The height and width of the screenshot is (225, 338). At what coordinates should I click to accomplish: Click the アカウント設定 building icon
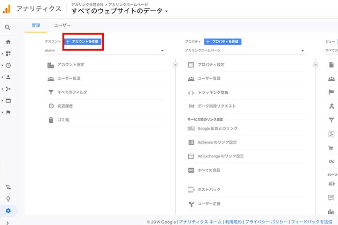(x=51, y=65)
